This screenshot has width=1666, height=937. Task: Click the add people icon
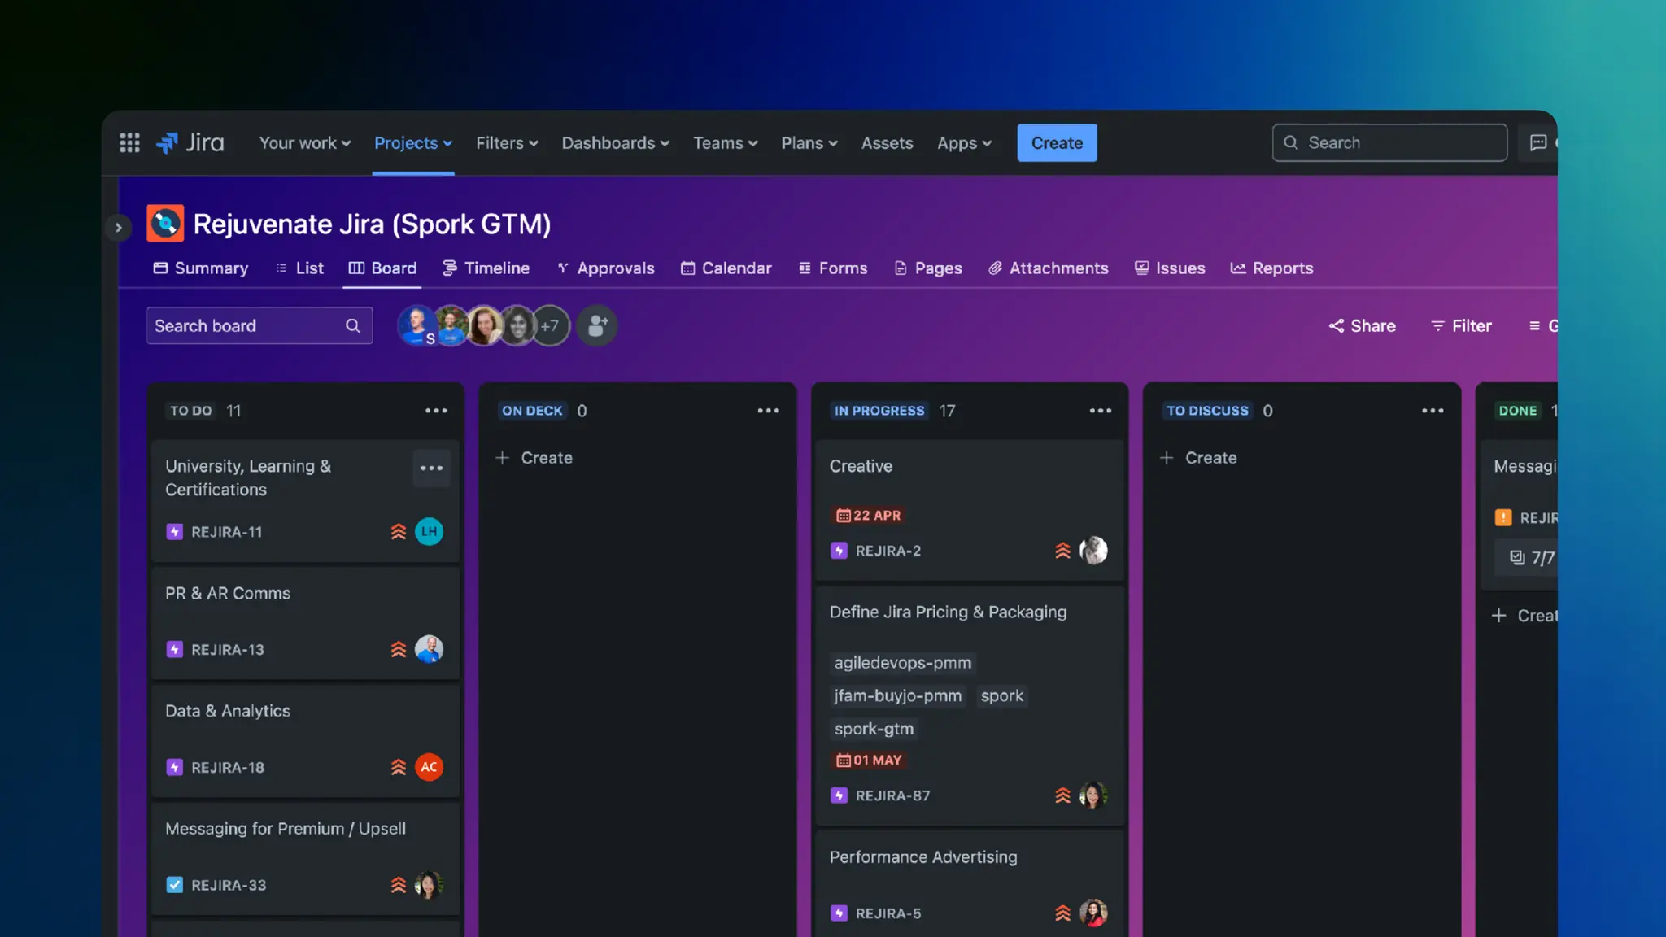pyautogui.click(x=597, y=326)
